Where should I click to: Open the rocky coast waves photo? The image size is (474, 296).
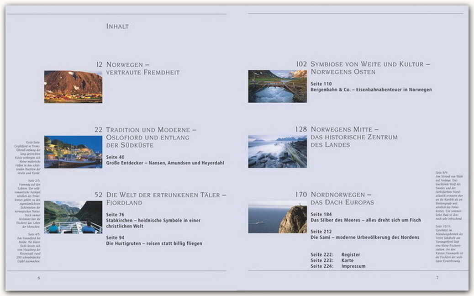(277, 151)
